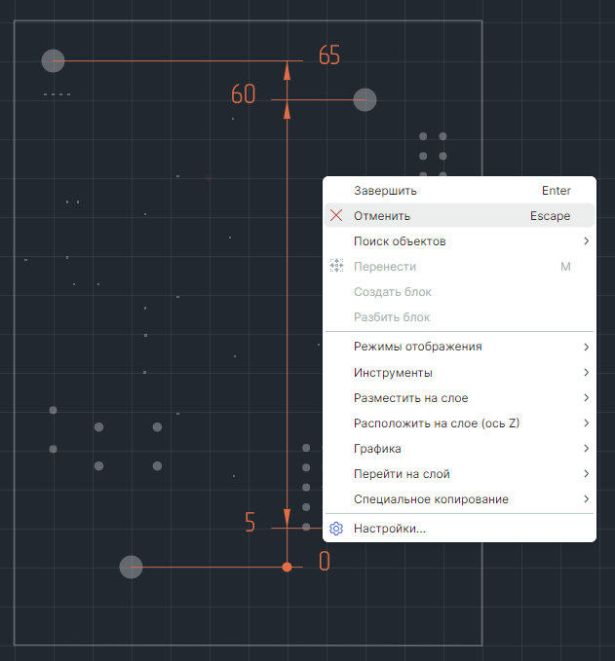The image size is (615, 661).
Task: Expand the Режимы отображения submenu chevron
Action: 586,348
